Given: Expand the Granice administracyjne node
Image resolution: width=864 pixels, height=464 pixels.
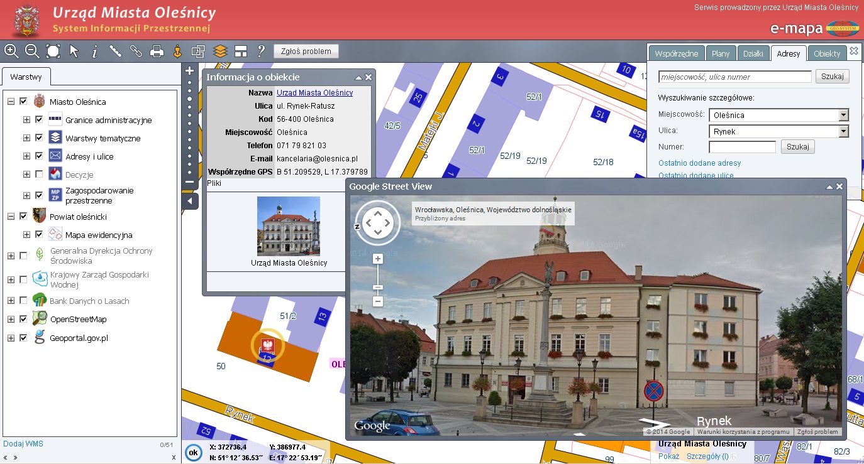Looking at the screenshot, I should point(26,119).
